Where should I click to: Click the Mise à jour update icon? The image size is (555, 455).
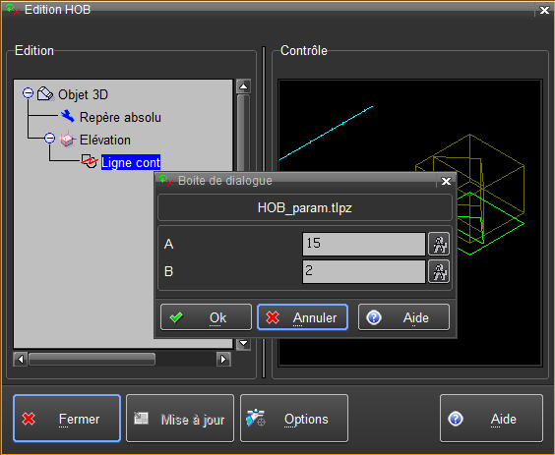tap(141, 419)
